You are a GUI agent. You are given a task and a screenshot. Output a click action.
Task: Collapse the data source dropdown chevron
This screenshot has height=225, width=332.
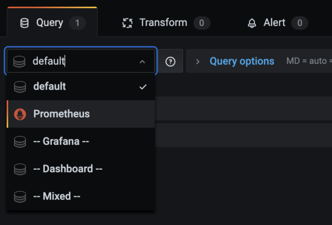point(142,62)
